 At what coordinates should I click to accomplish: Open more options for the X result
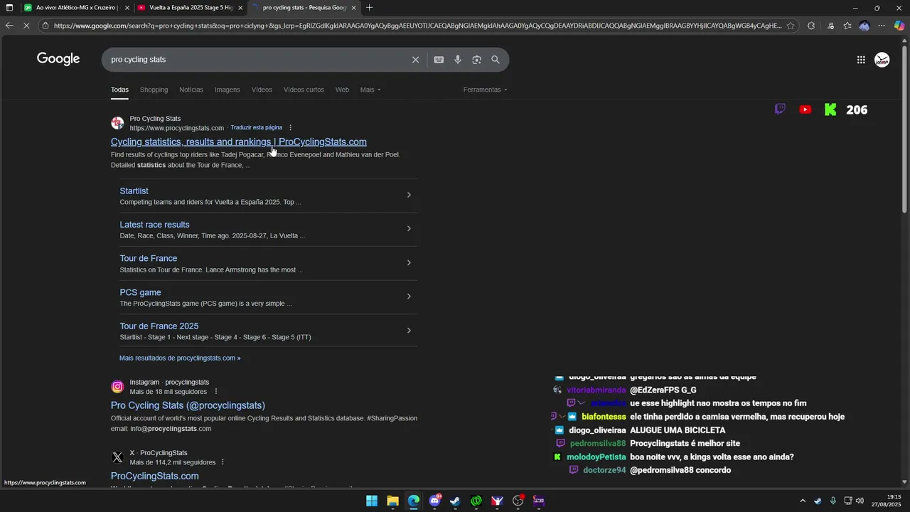coord(223,462)
